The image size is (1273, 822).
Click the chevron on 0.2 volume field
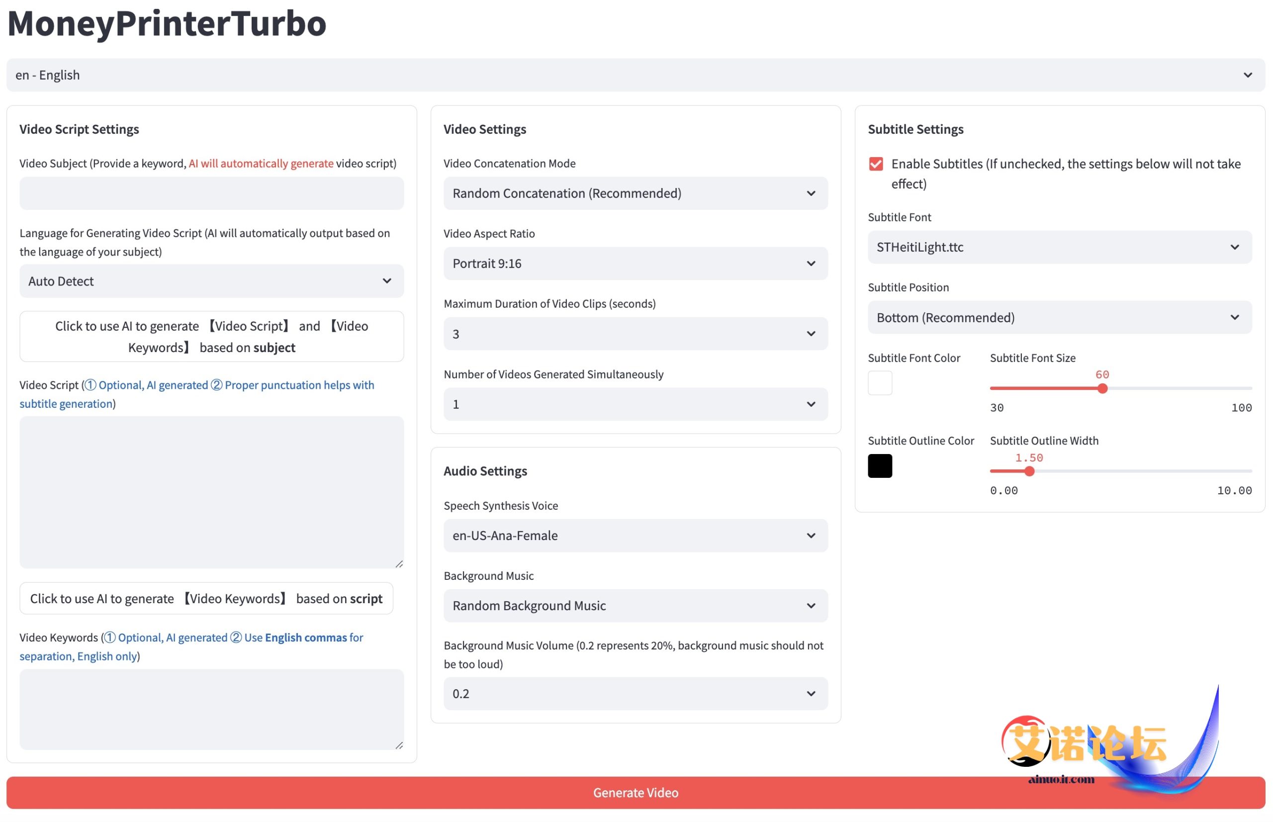pyautogui.click(x=812, y=693)
